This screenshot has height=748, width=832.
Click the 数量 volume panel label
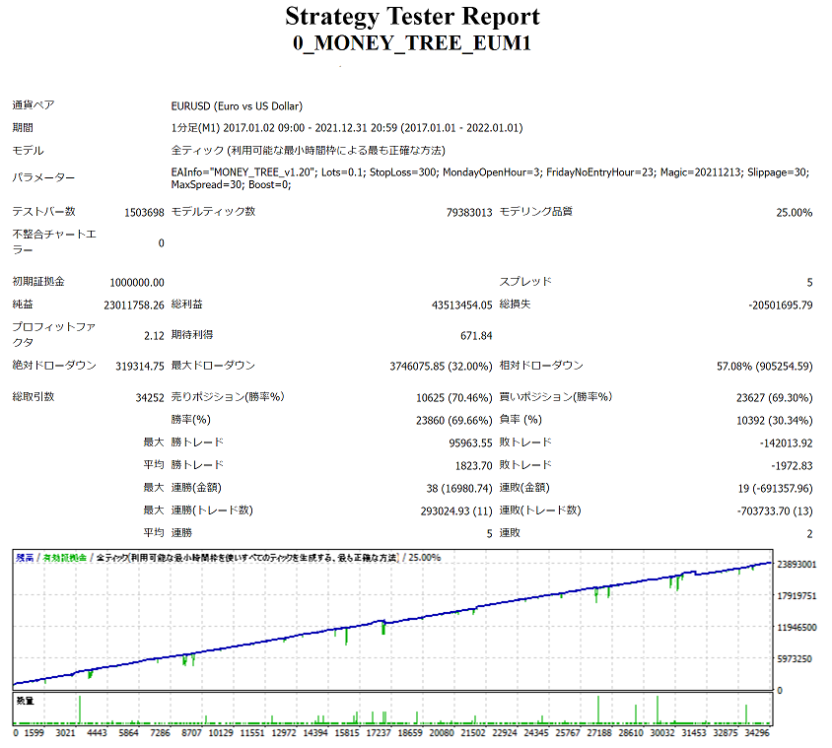(25, 701)
